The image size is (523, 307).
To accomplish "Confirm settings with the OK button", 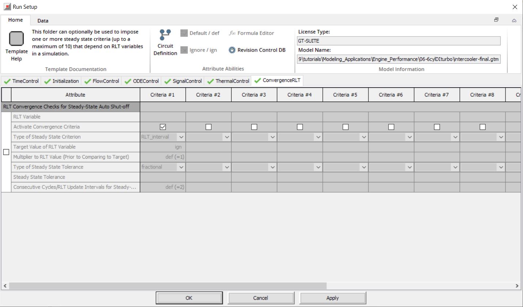I will [189, 297].
